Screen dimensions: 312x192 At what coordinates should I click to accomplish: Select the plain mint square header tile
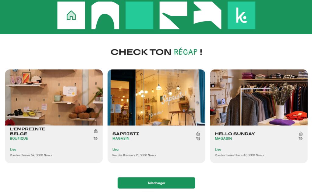pos(139,15)
